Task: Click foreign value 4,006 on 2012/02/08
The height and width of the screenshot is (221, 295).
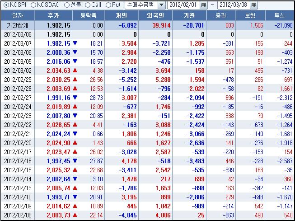Action: [163, 215]
